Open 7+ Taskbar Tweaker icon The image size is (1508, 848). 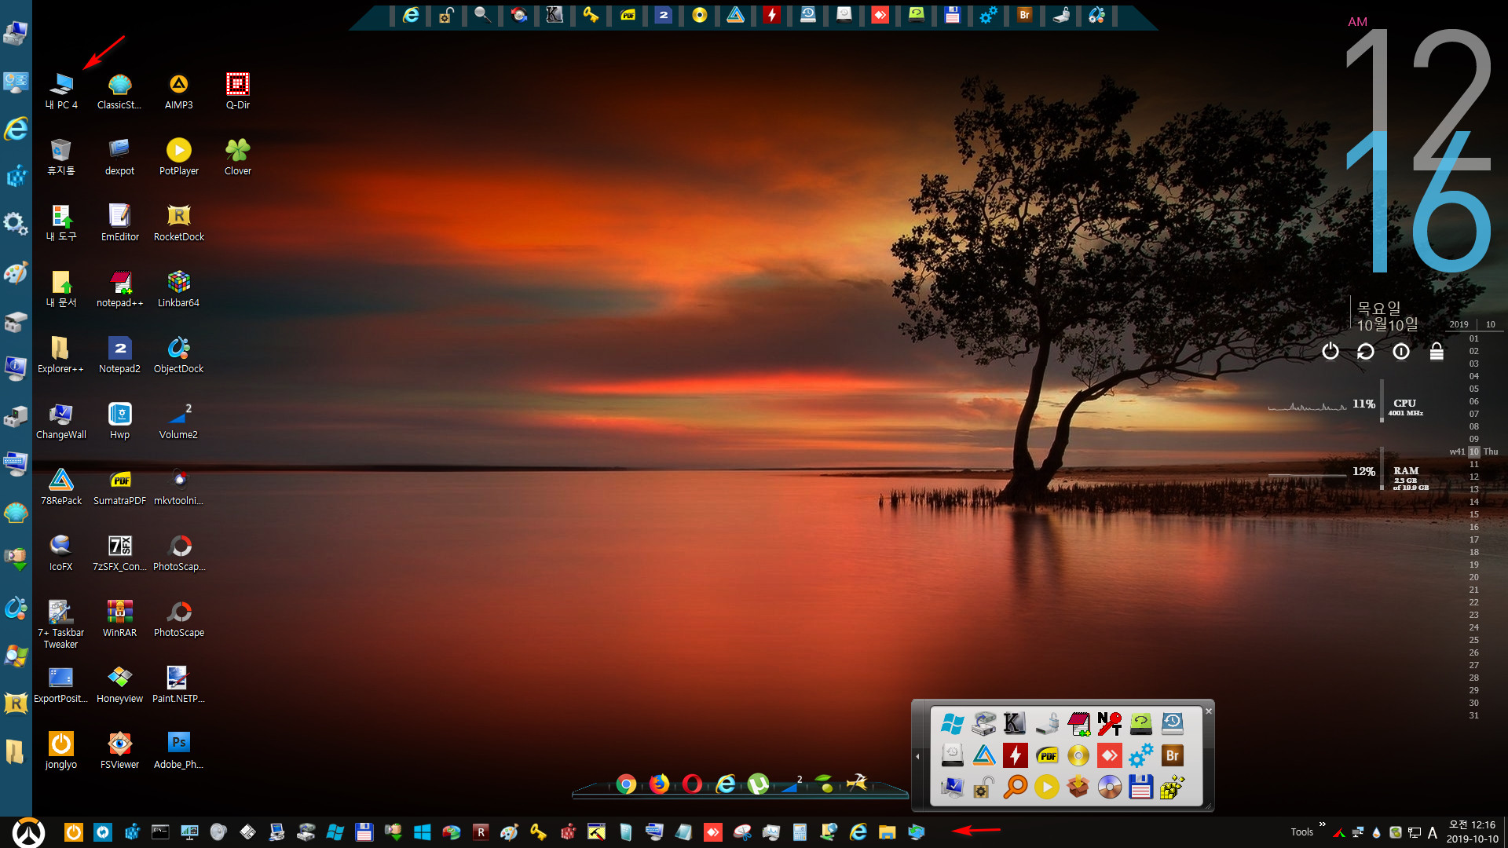(x=61, y=623)
